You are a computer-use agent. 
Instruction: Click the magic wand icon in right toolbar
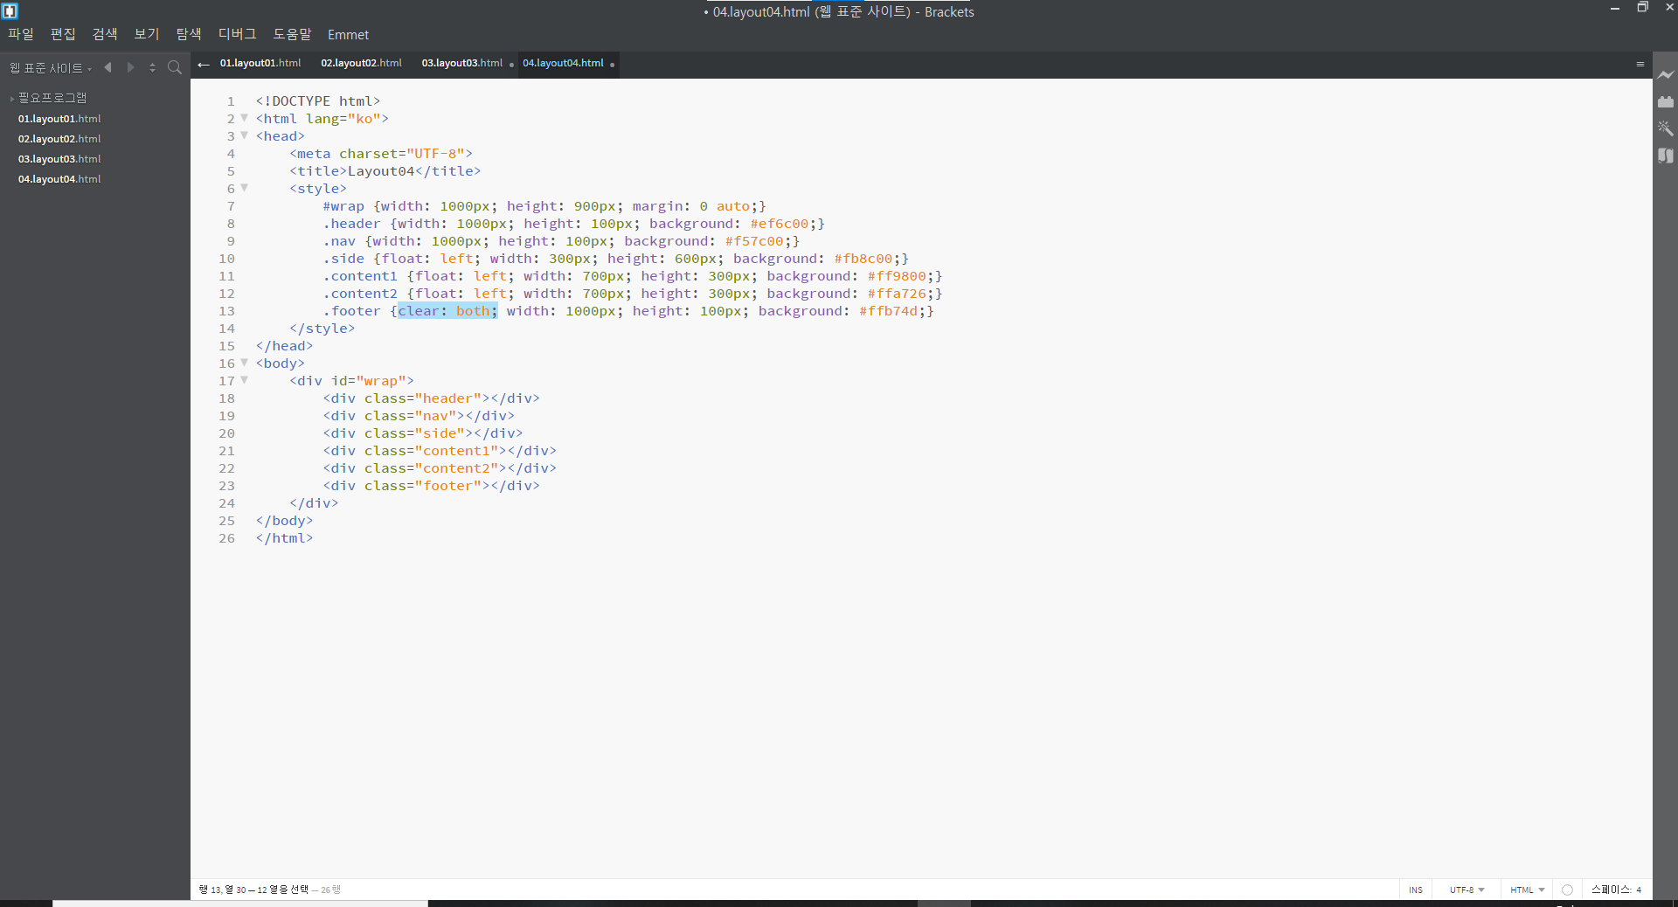pos(1666,128)
